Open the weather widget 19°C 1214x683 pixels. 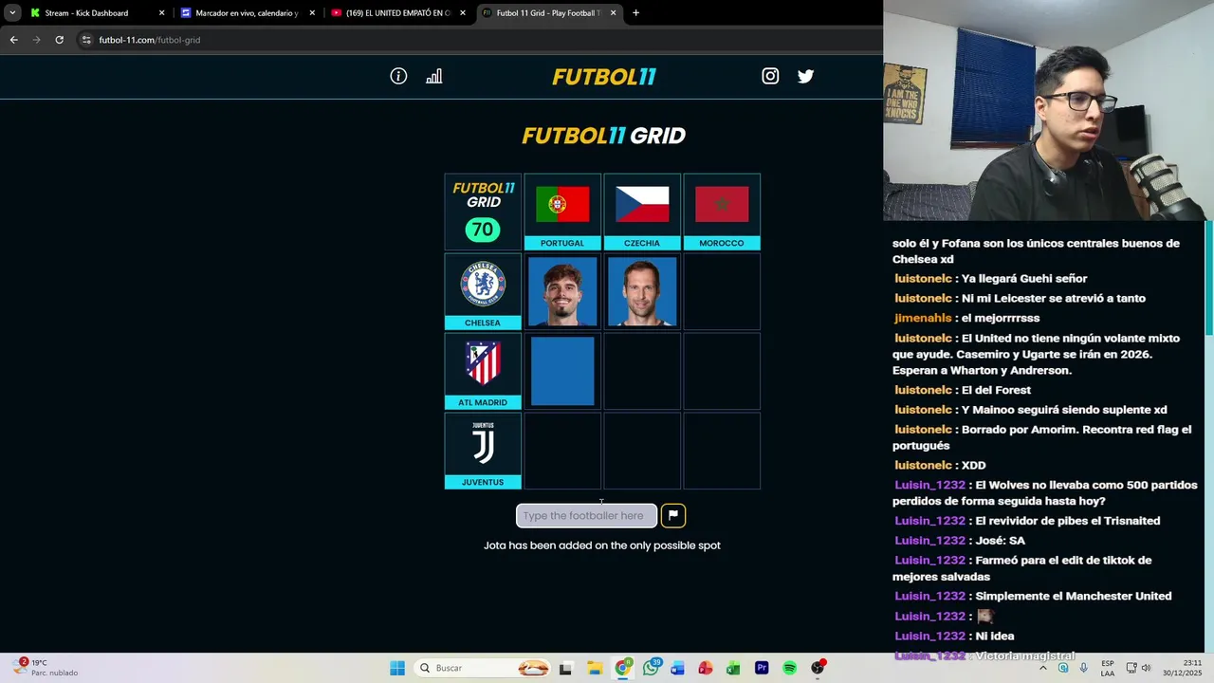click(x=47, y=668)
